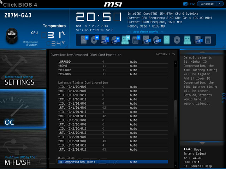The image size is (226, 169).
Task: Set tRDWRDR Auto value field
Action: 133,70
